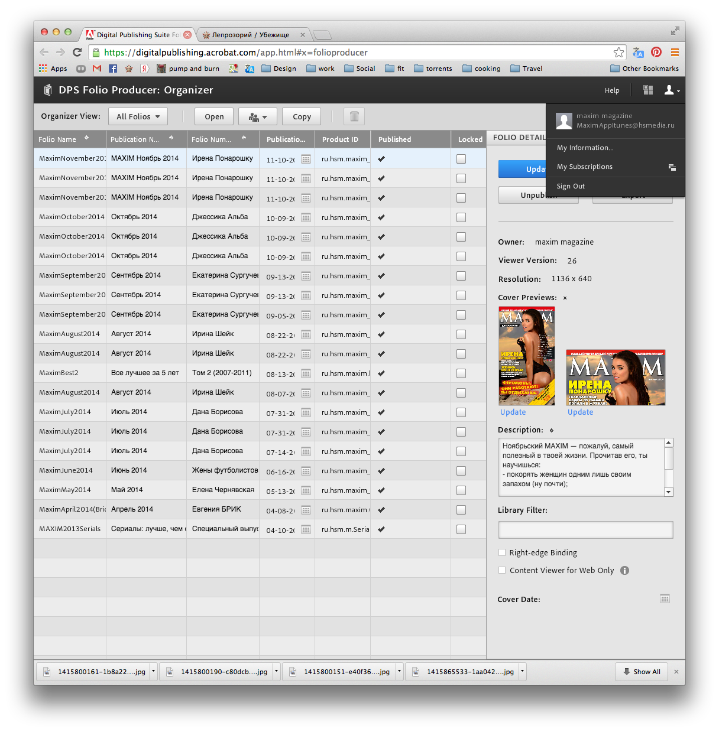Open the Other Bookmarks folder
This screenshot has width=719, height=732.
click(x=644, y=69)
